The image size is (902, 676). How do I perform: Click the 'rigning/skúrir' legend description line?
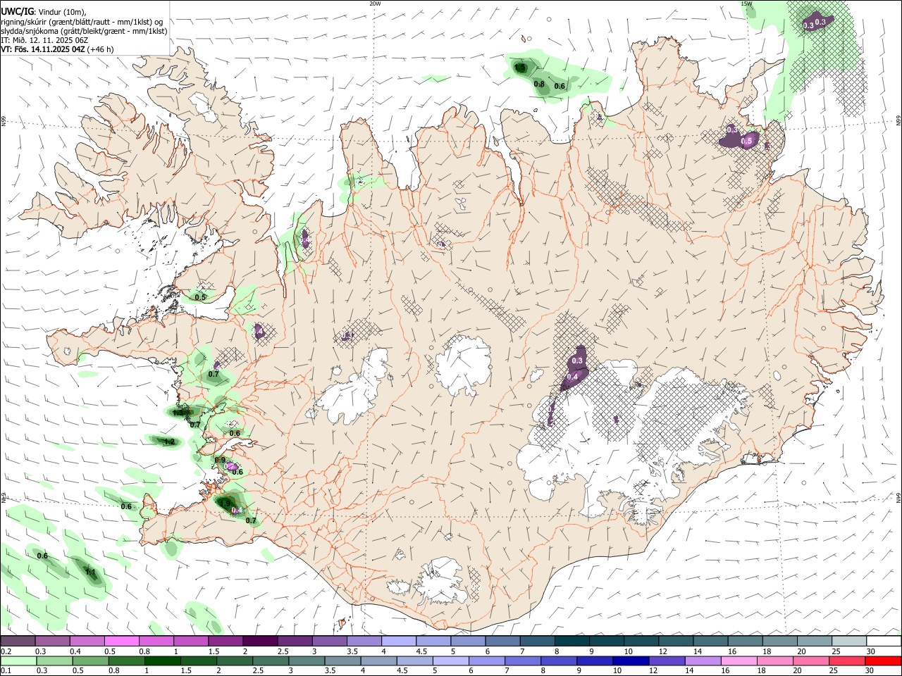point(82,22)
